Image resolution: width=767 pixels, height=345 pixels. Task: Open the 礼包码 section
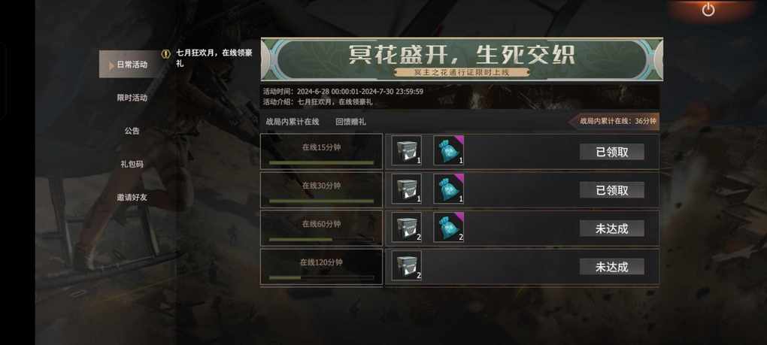[132, 164]
